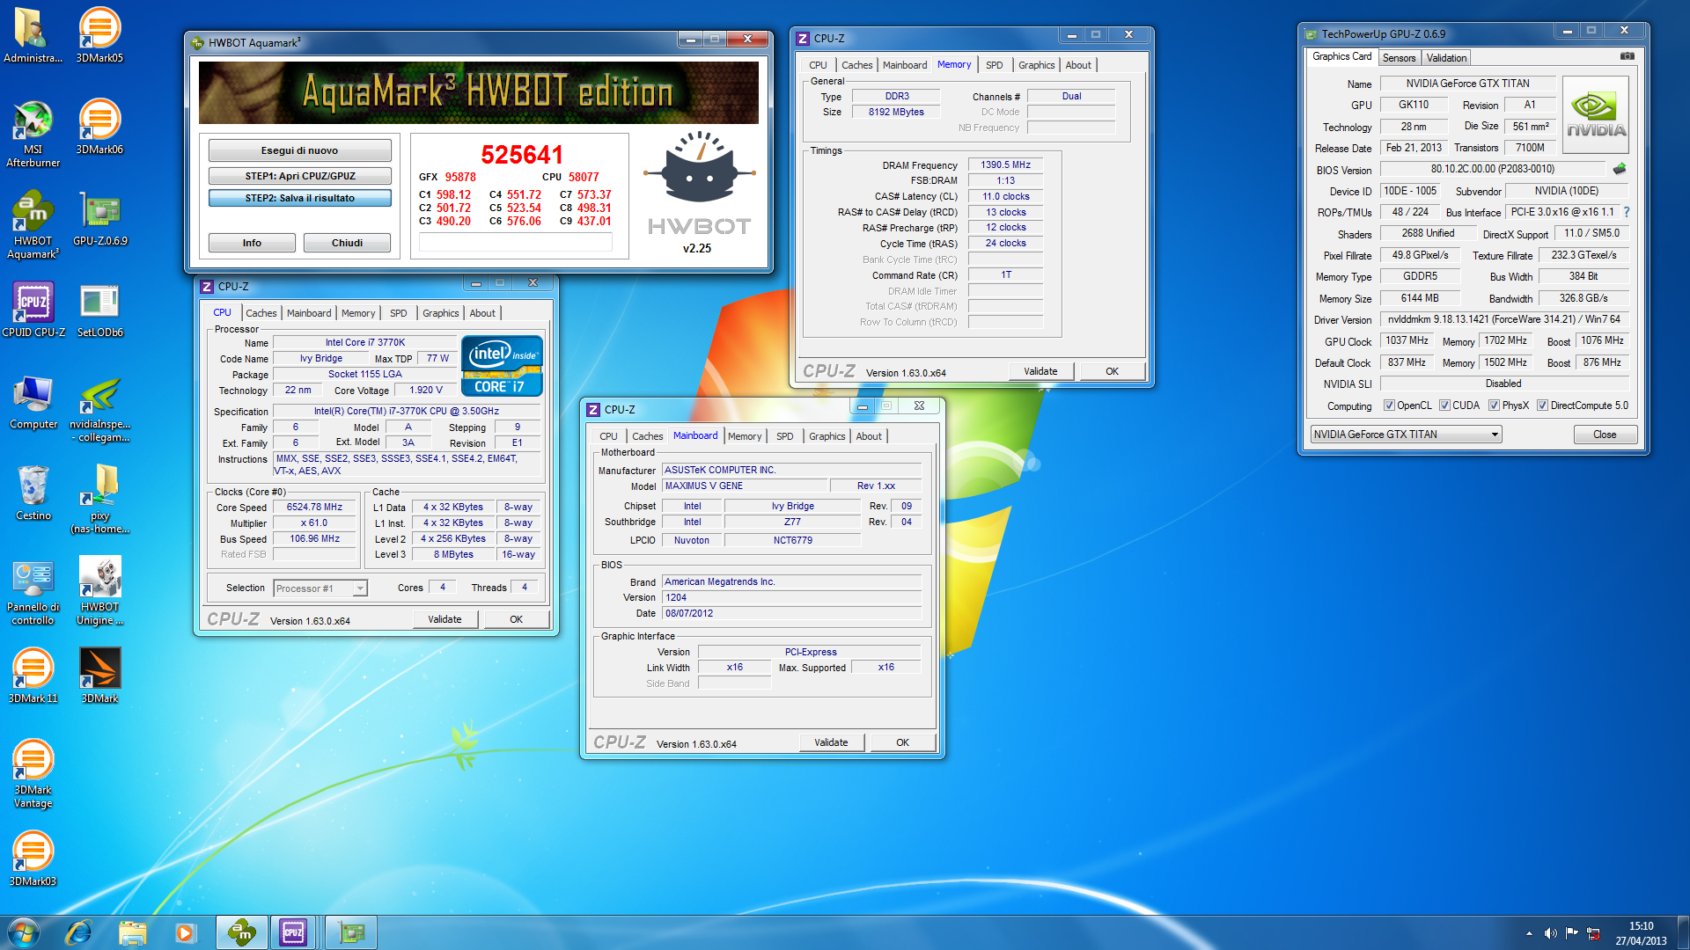Click the Action Center flag tray icon

pos(1572,933)
